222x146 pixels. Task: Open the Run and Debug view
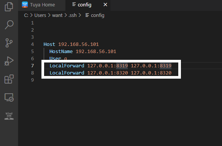(x=9, y=61)
